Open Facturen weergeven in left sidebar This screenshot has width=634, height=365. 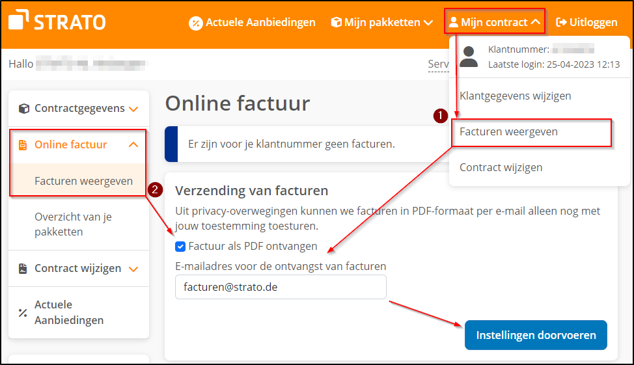pos(84,181)
